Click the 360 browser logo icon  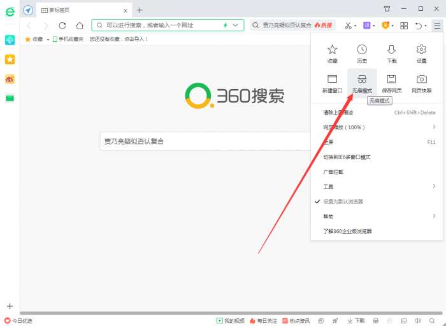click(10, 11)
